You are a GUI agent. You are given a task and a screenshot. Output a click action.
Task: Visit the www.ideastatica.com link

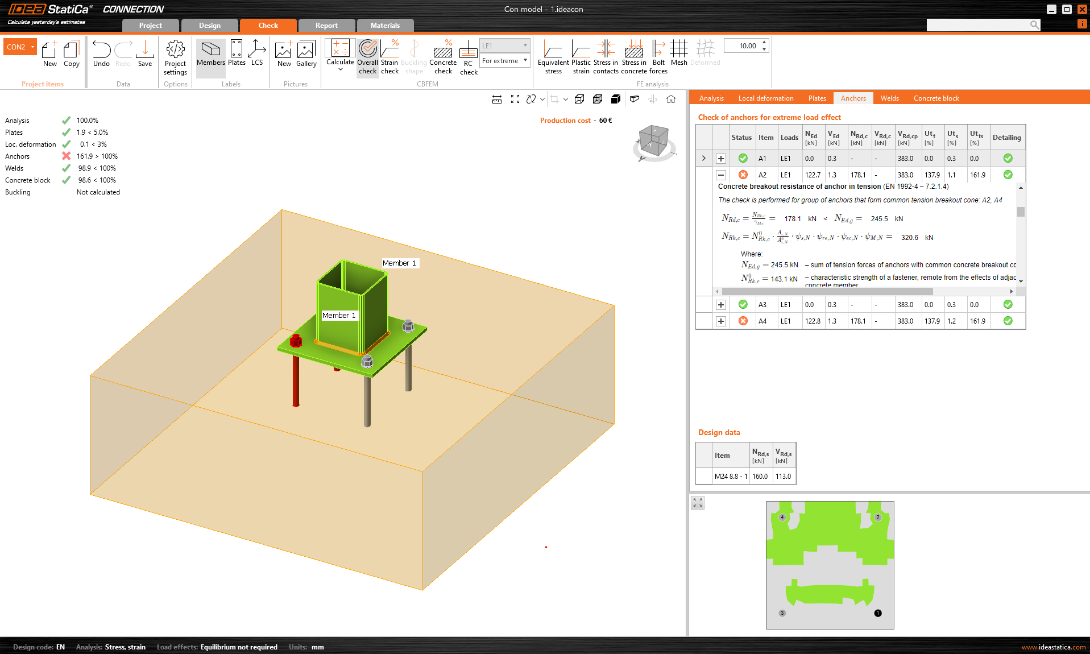(1053, 647)
